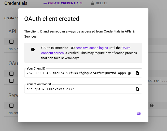Viewport: 167px width, 131px height.
Task: Click CREATE CREDENTIALS in the header
Action: pos(65,3)
